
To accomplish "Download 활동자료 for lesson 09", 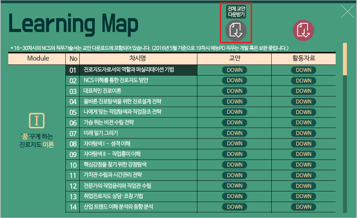I will click(x=303, y=154).
